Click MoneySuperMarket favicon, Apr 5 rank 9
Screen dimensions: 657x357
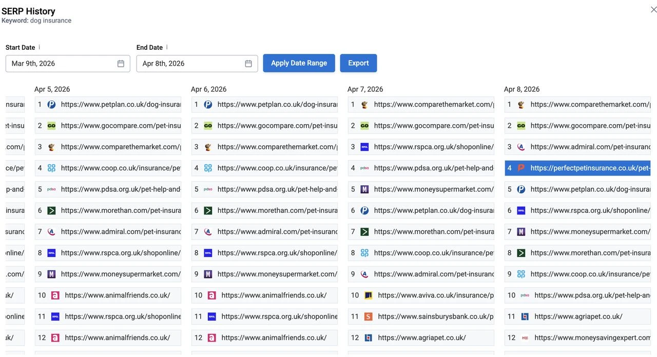pos(51,274)
